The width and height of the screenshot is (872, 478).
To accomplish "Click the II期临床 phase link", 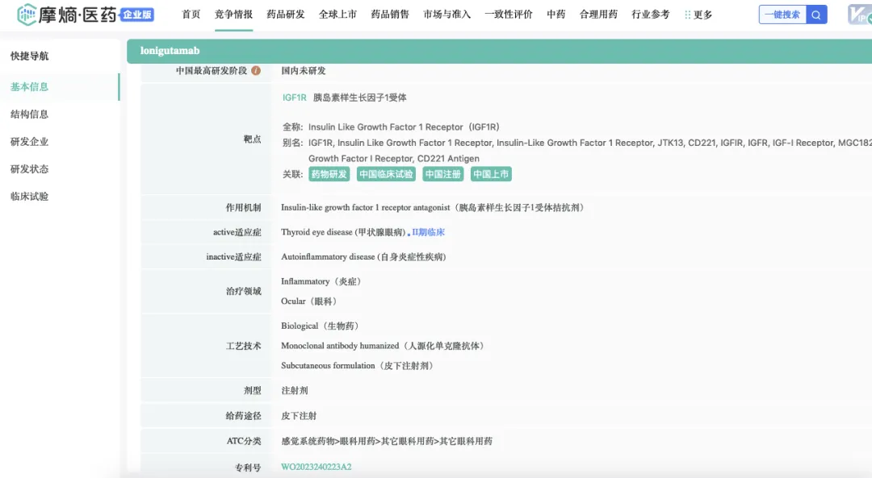I will coord(429,232).
